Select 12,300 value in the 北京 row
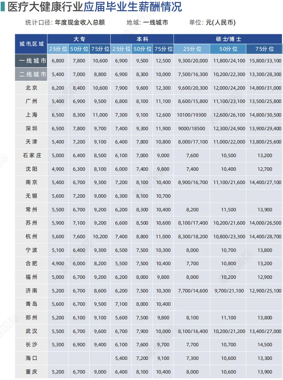 (x=163, y=88)
